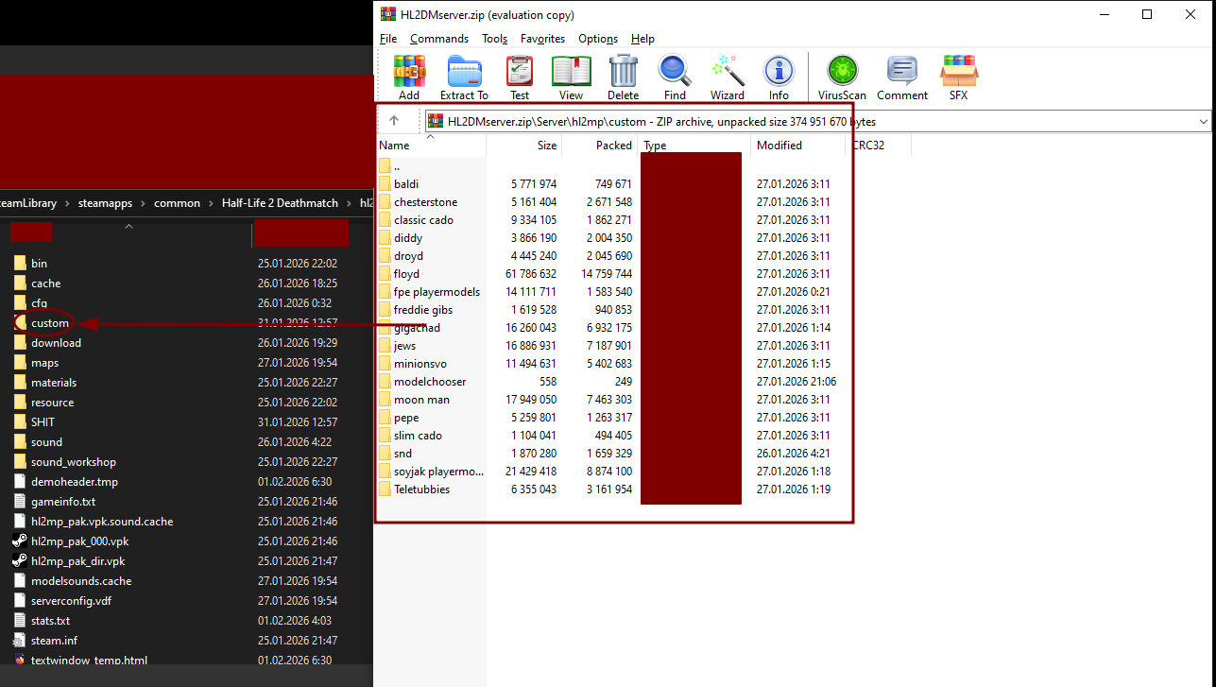Launch the Wizard tool

(728, 77)
